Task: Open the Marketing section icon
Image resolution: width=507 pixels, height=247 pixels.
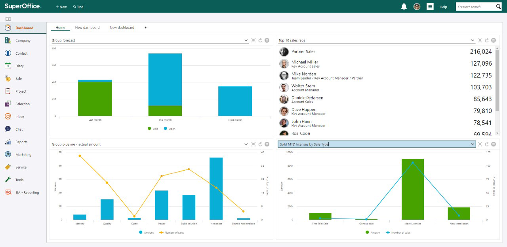Action: pyautogui.click(x=8, y=154)
